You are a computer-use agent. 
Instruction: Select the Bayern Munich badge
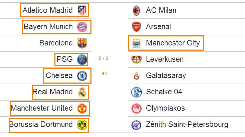point(82,27)
